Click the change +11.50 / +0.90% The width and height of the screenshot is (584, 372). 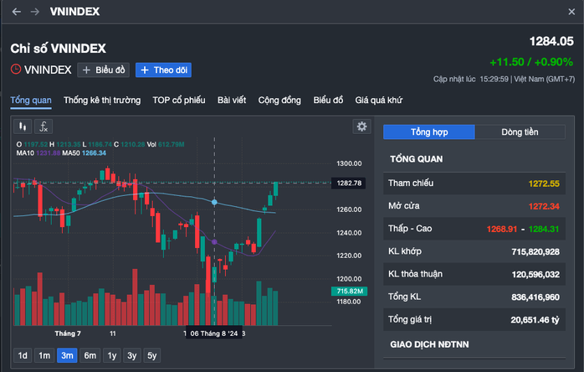pyautogui.click(x=531, y=62)
